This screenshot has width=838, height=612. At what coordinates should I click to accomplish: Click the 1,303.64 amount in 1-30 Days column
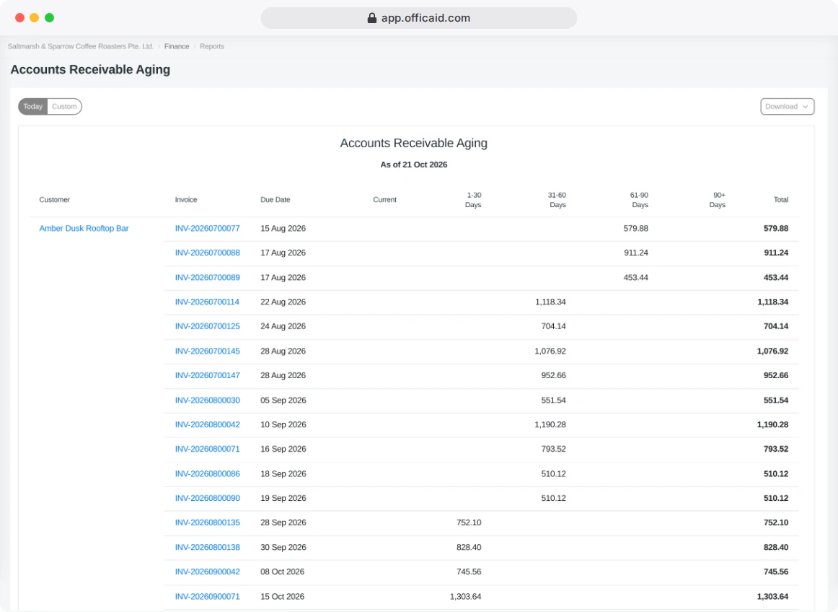pyautogui.click(x=465, y=597)
